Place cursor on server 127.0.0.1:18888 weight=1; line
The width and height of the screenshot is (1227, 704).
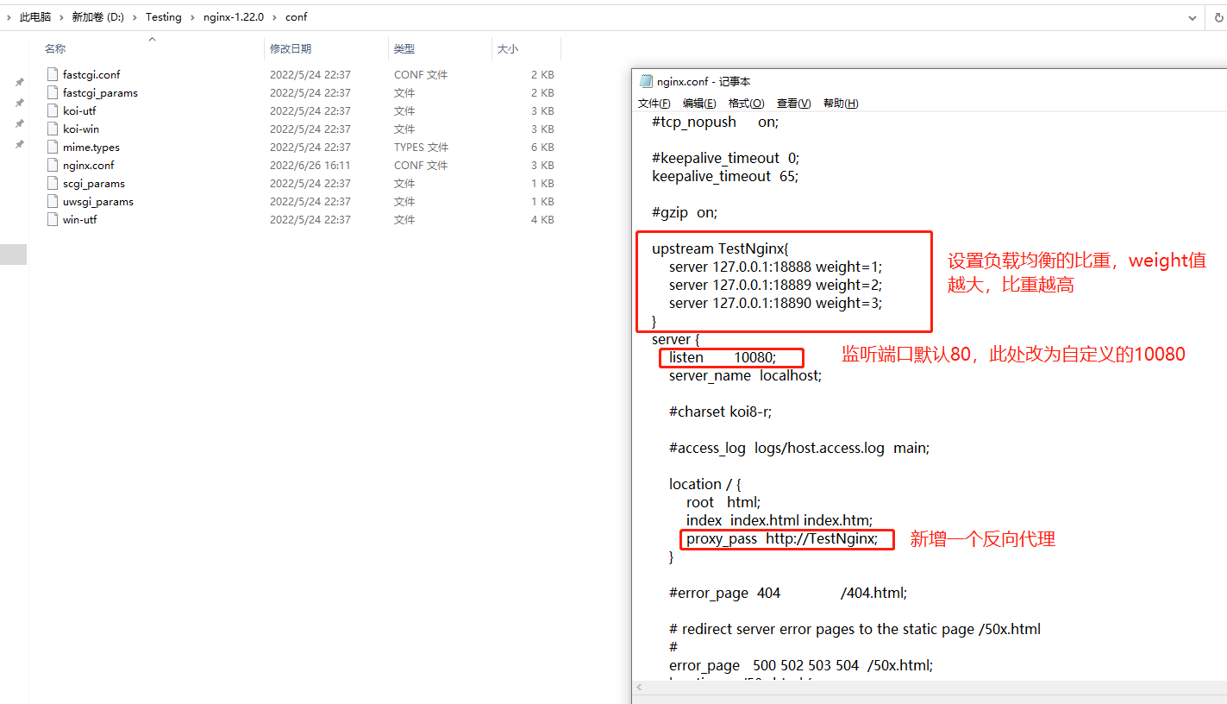coord(776,267)
